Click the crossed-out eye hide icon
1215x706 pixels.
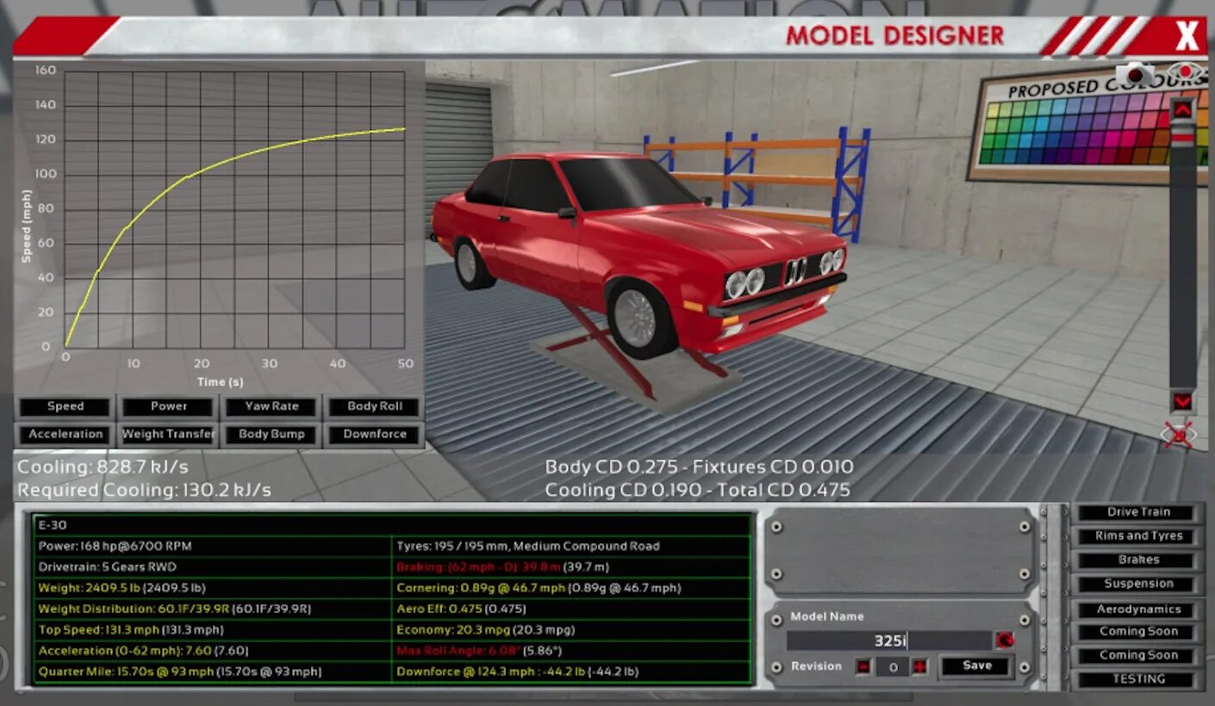coord(1178,434)
